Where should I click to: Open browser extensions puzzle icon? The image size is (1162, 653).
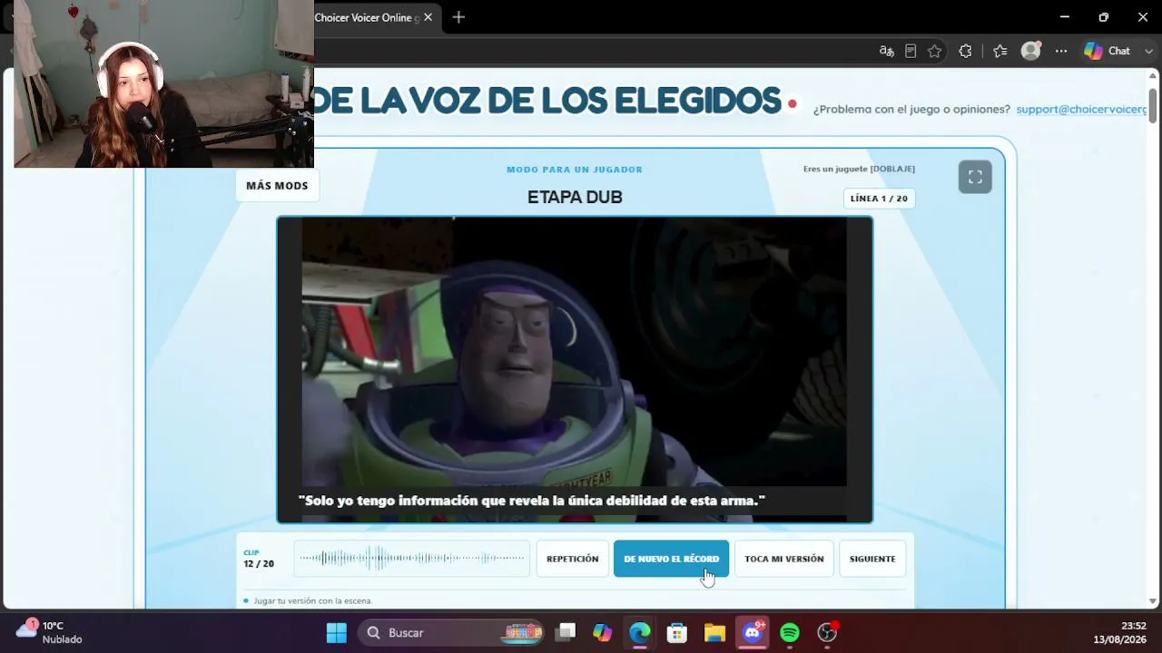point(965,51)
